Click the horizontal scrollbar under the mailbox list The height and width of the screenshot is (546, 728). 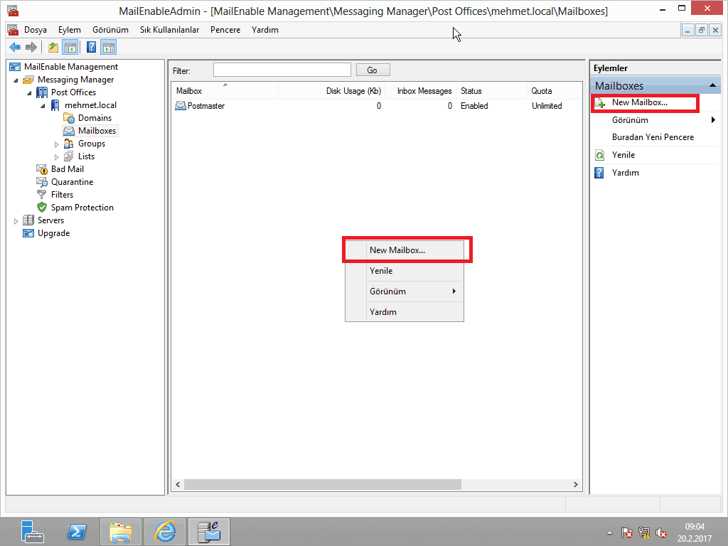click(320, 484)
